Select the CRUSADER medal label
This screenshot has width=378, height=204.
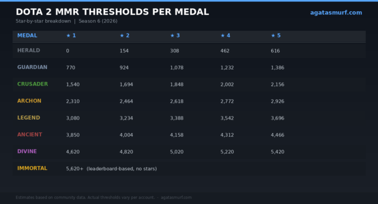tap(32, 84)
